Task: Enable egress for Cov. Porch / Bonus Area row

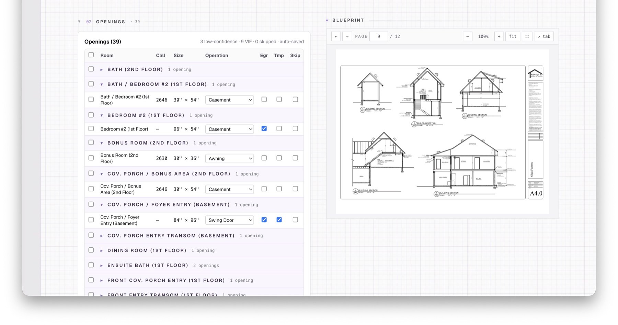Action: (264, 189)
